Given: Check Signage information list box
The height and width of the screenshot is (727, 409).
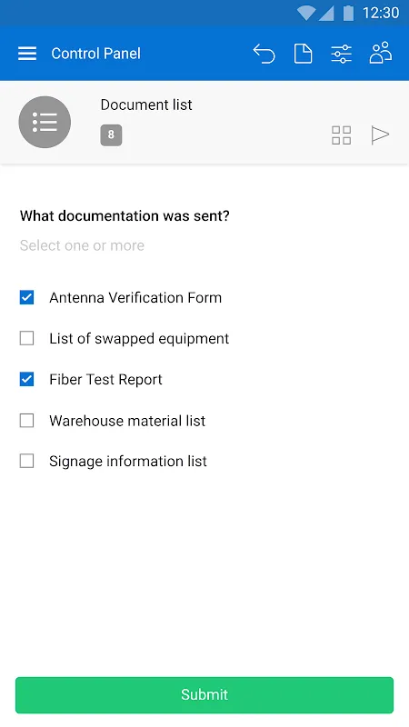Looking at the screenshot, I should tap(27, 461).
